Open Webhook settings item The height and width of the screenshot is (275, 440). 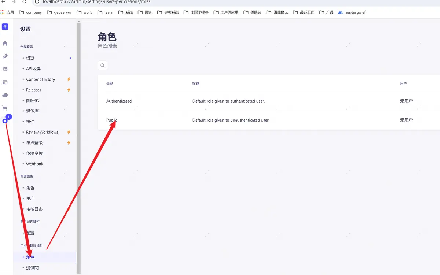point(34,164)
